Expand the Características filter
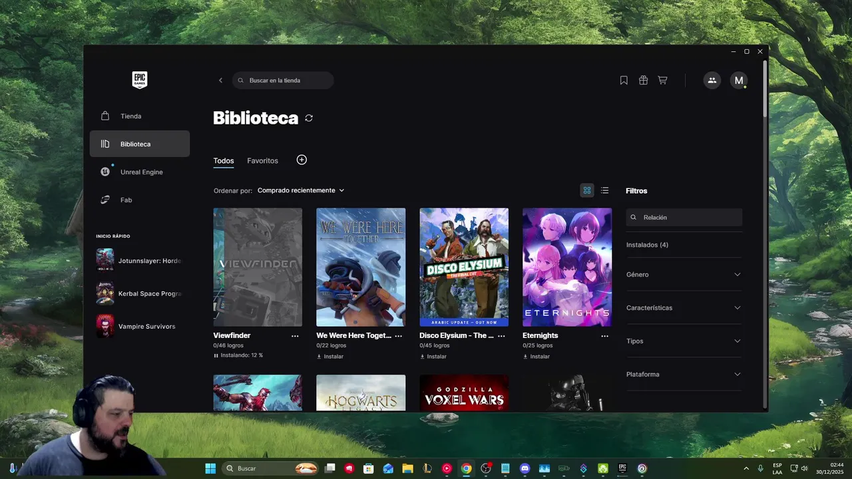The width and height of the screenshot is (852, 479). coord(684,307)
